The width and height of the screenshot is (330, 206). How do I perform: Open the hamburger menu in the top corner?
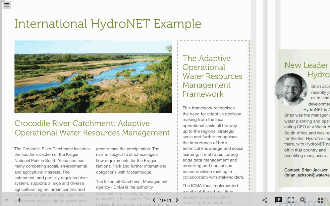tap(7, 5)
